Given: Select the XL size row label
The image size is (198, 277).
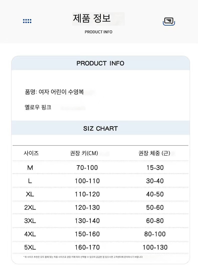Looking at the screenshot, I should (30, 194).
